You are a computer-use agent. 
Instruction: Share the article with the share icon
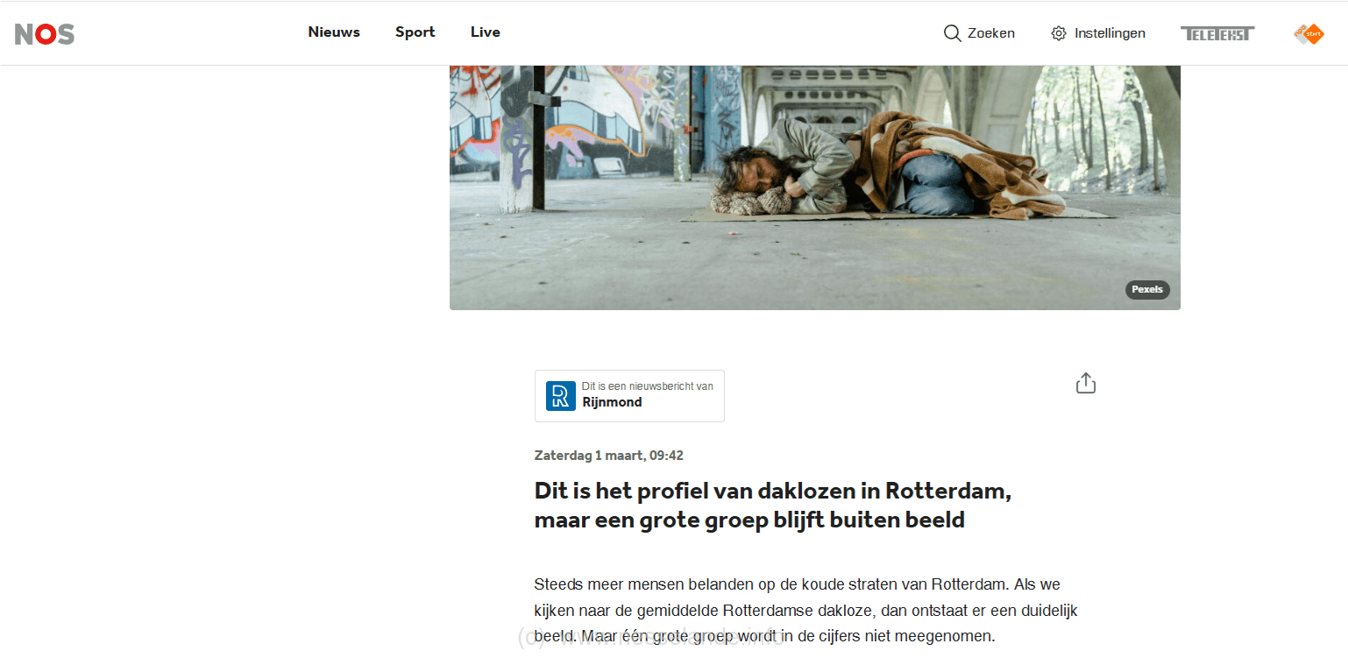coord(1086,383)
